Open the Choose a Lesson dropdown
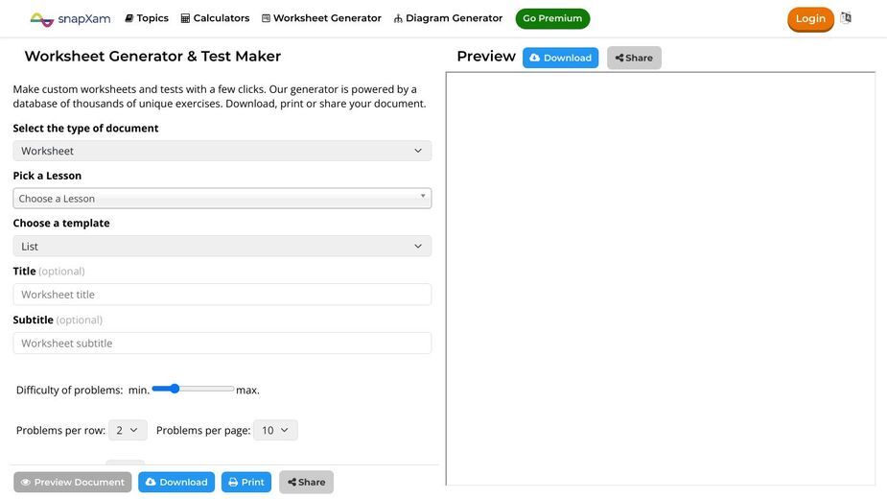The width and height of the screenshot is (887, 499). point(222,199)
